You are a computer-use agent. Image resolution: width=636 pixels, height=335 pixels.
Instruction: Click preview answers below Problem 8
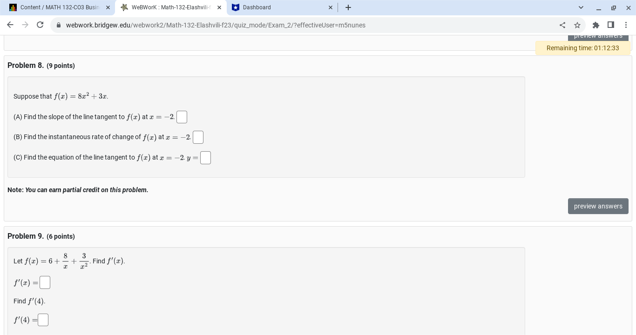pos(598,206)
